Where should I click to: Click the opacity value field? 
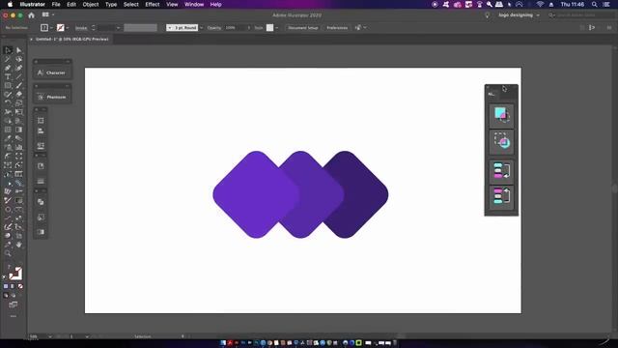(x=236, y=28)
